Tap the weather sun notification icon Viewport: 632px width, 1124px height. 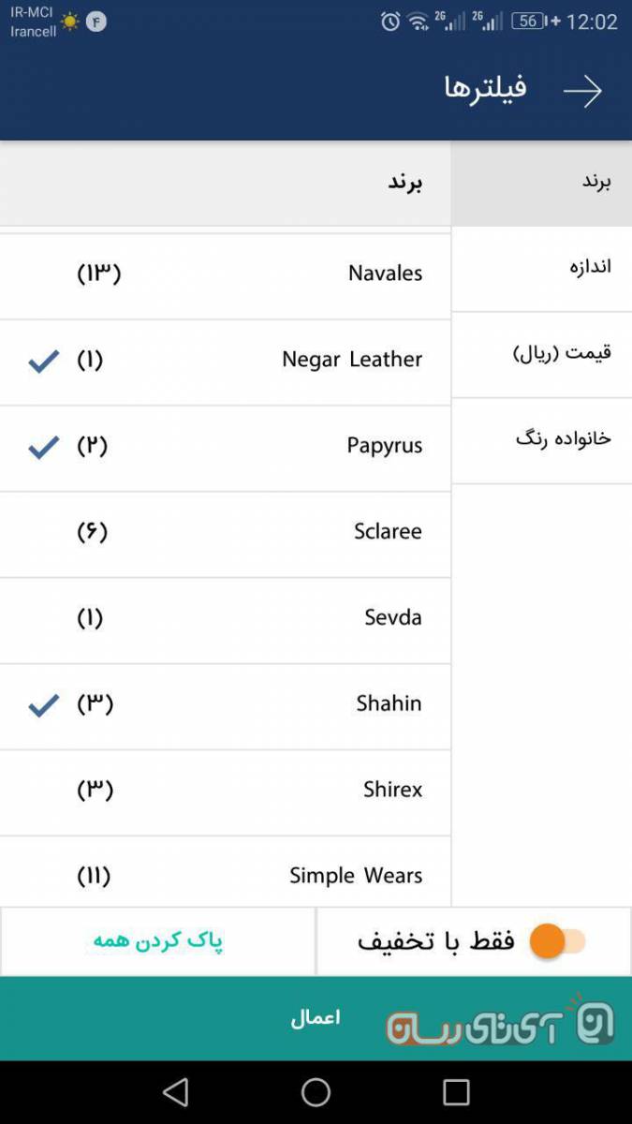click(71, 22)
